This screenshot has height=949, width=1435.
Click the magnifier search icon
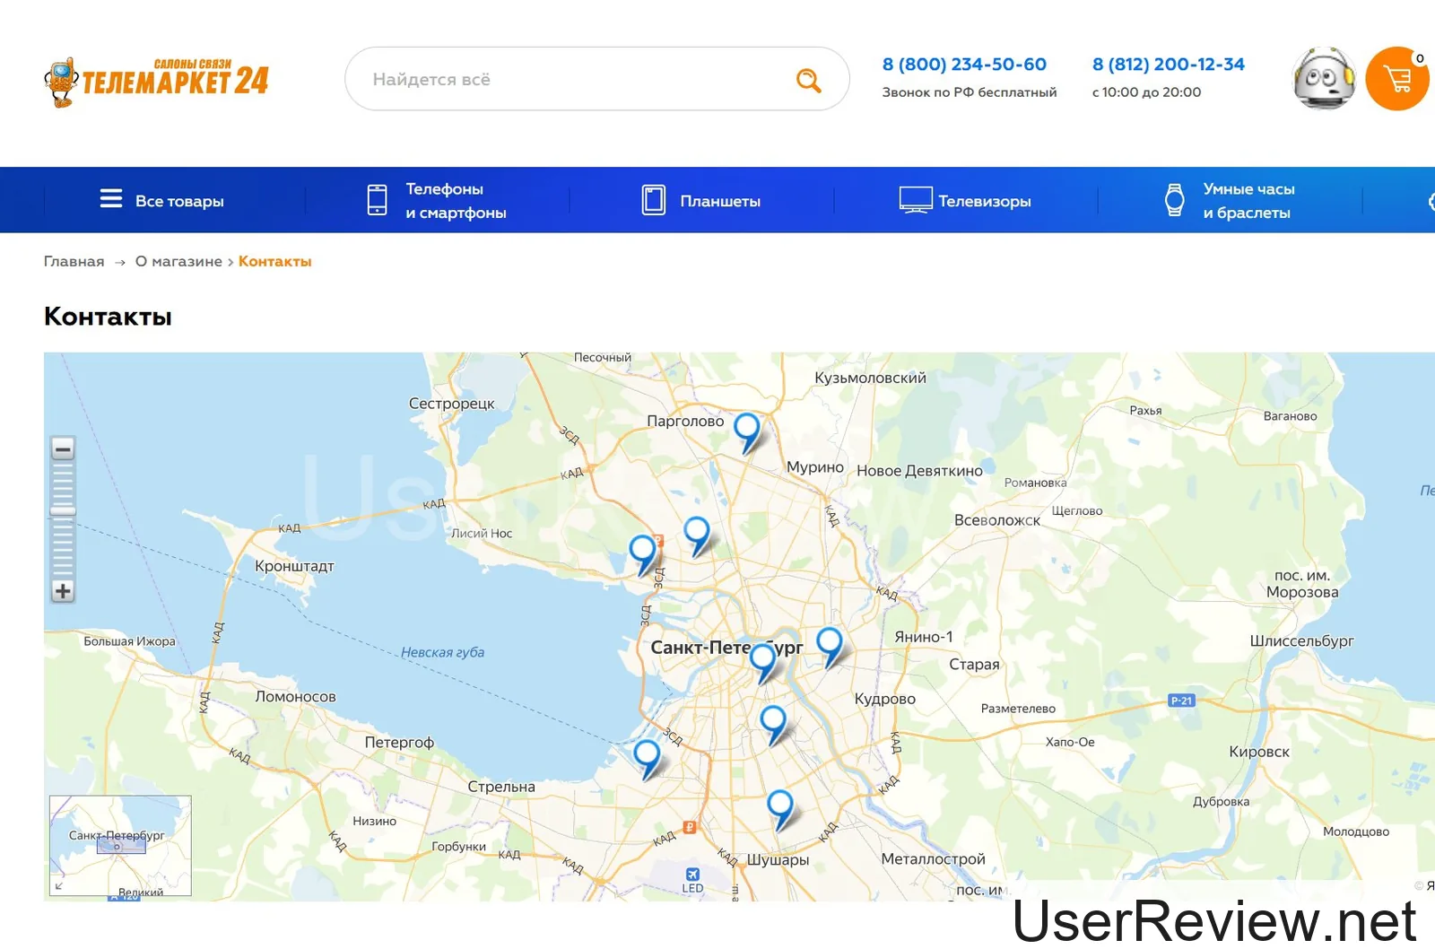[x=808, y=81]
